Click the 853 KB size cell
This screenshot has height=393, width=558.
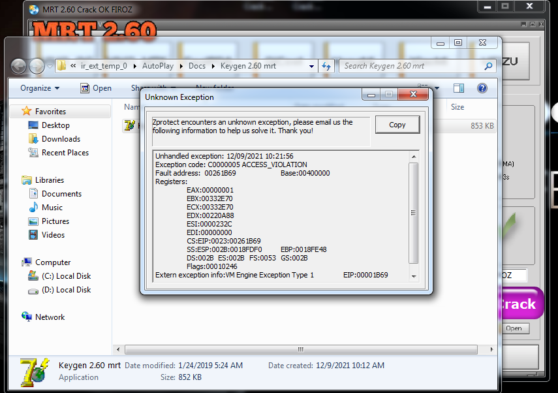pyautogui.click(x=482, y=125)
